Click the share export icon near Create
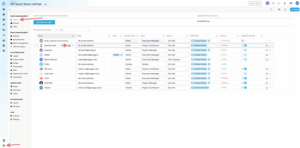300x148 pixels. tap(285, 10)
